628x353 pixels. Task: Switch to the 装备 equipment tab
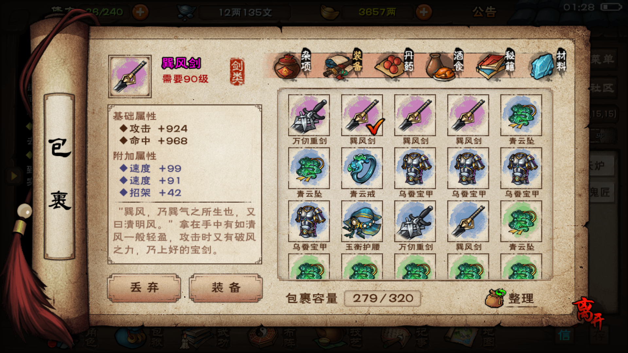coord(343,64)
